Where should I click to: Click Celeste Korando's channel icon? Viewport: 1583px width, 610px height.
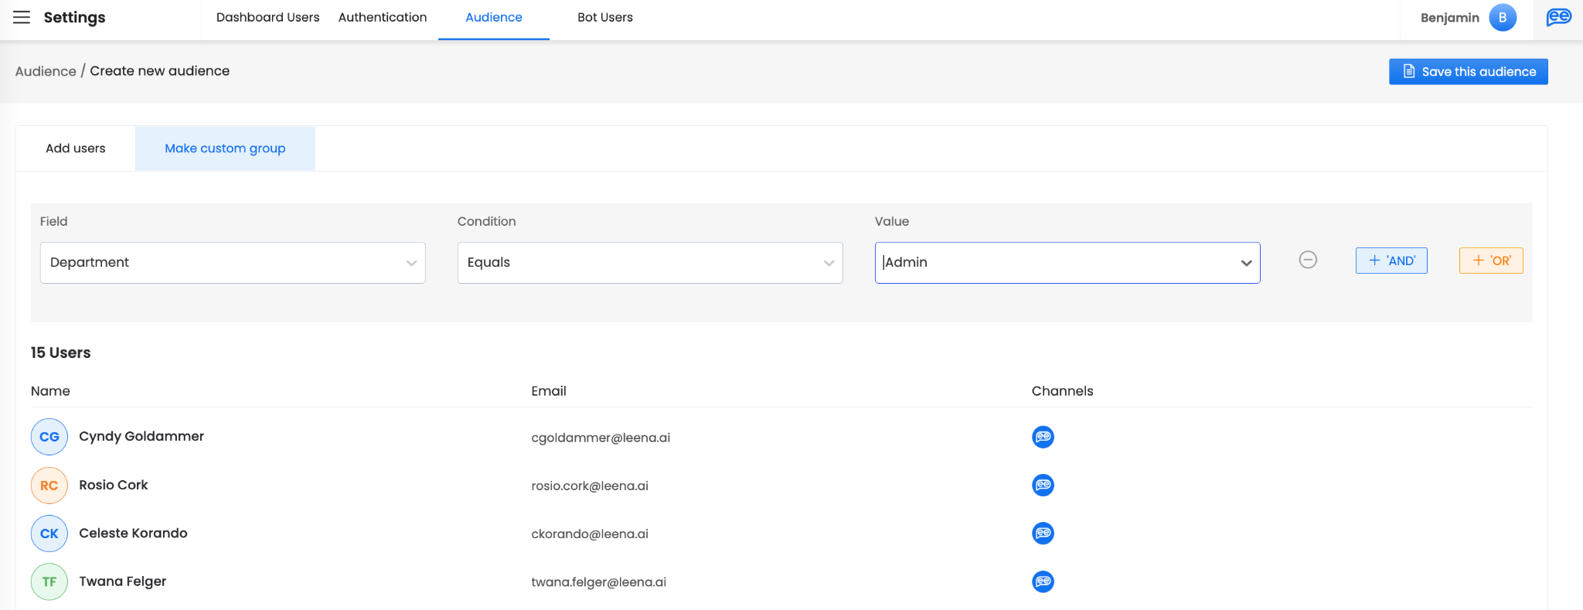pyautogui.click(x=1043, y=533)
